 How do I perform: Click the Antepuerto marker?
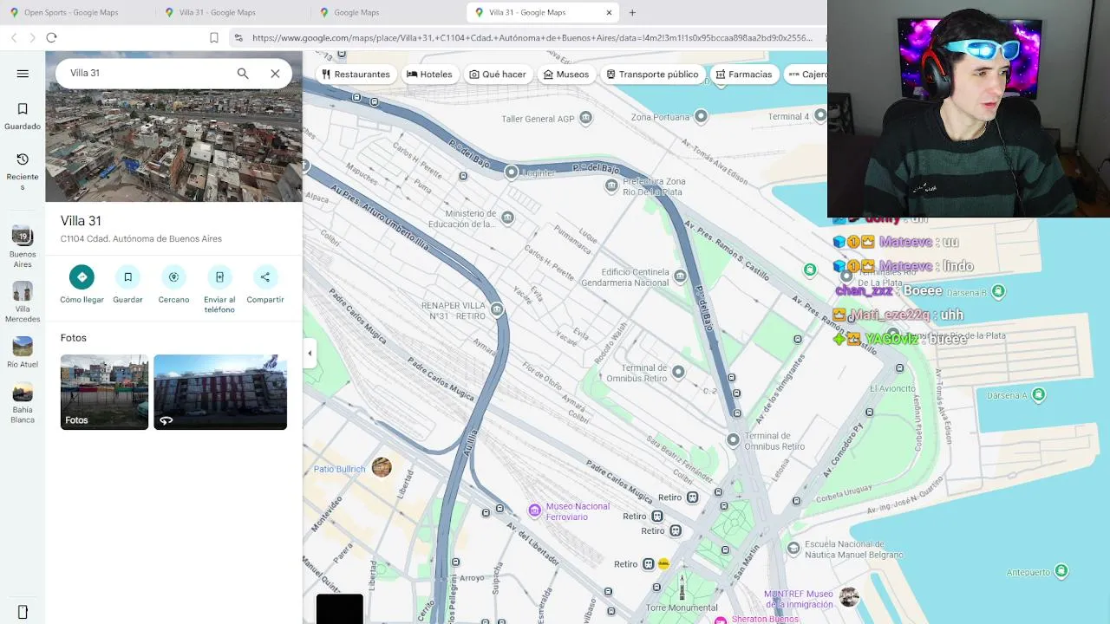click(x=1061, y=571)
